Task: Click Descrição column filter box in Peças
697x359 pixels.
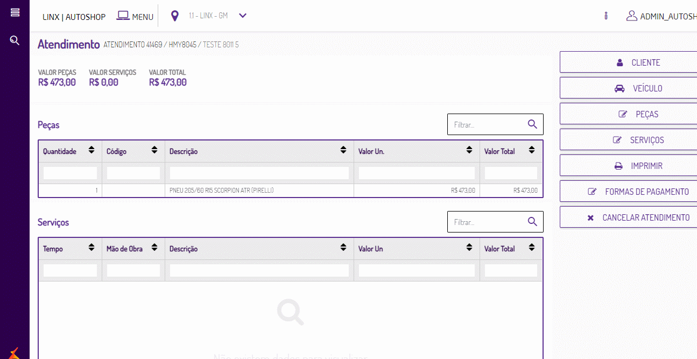Action: (x=259, y=173)
